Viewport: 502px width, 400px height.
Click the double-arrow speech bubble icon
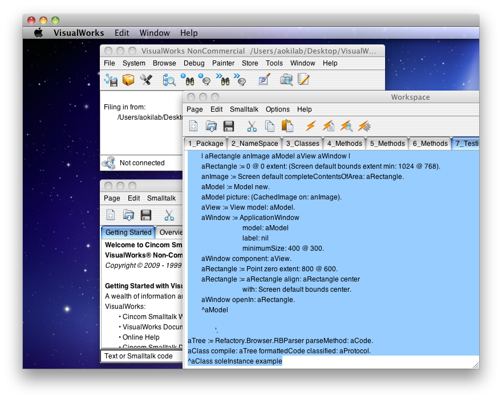[240, 80]
